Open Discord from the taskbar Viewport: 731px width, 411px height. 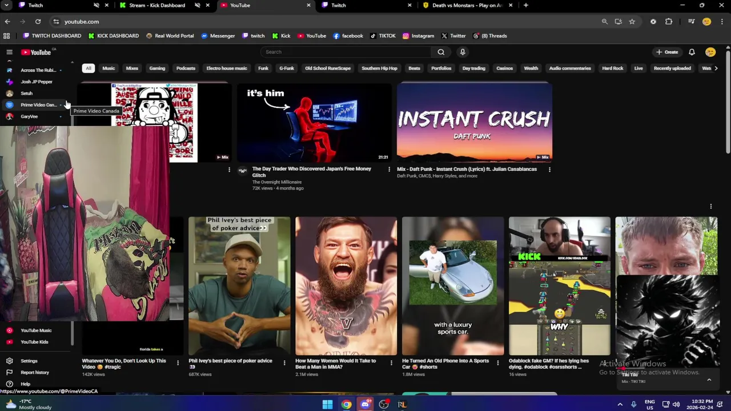point(365,405)
